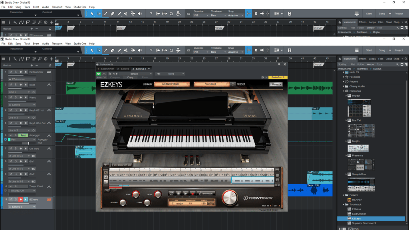
Task: Solo the Piano track
Action: pyautogui.click(x=16, y=97)
